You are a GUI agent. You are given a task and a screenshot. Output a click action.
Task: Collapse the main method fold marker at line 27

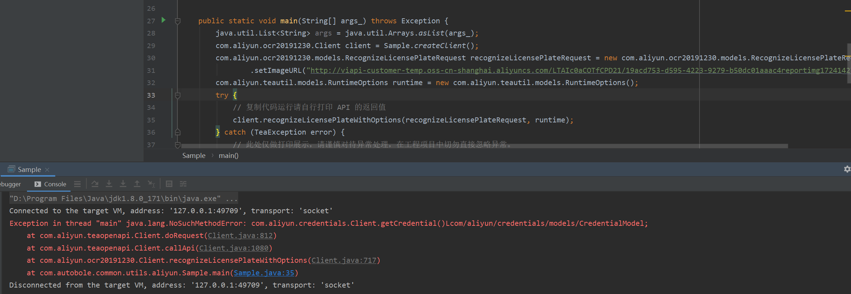point(177,21)
